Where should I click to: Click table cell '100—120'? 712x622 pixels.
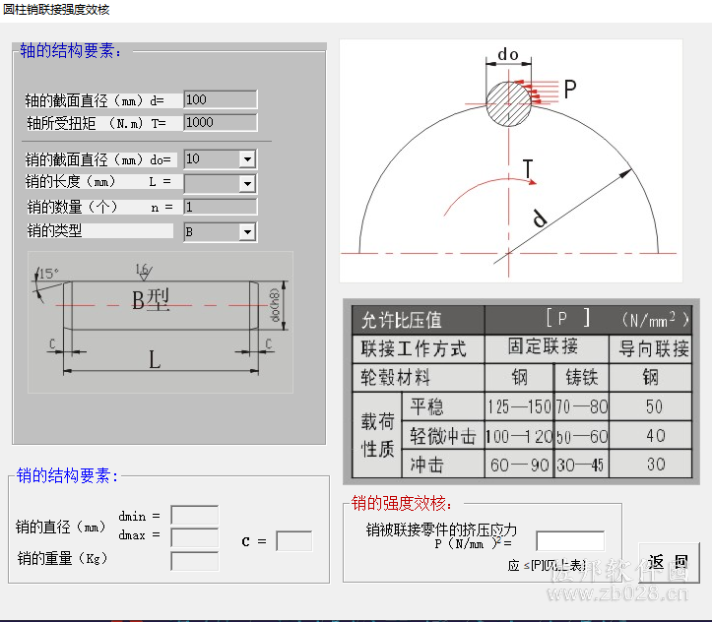tap(519, 436)
